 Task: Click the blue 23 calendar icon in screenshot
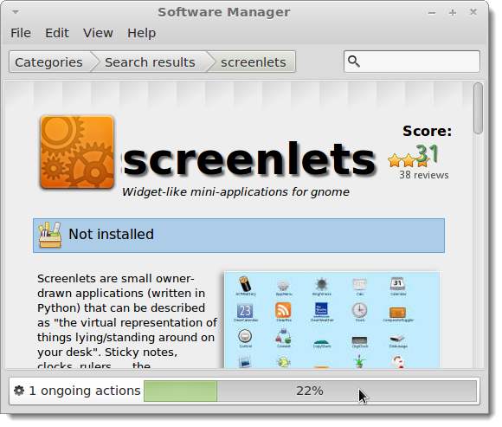click(x=245, y=311)
